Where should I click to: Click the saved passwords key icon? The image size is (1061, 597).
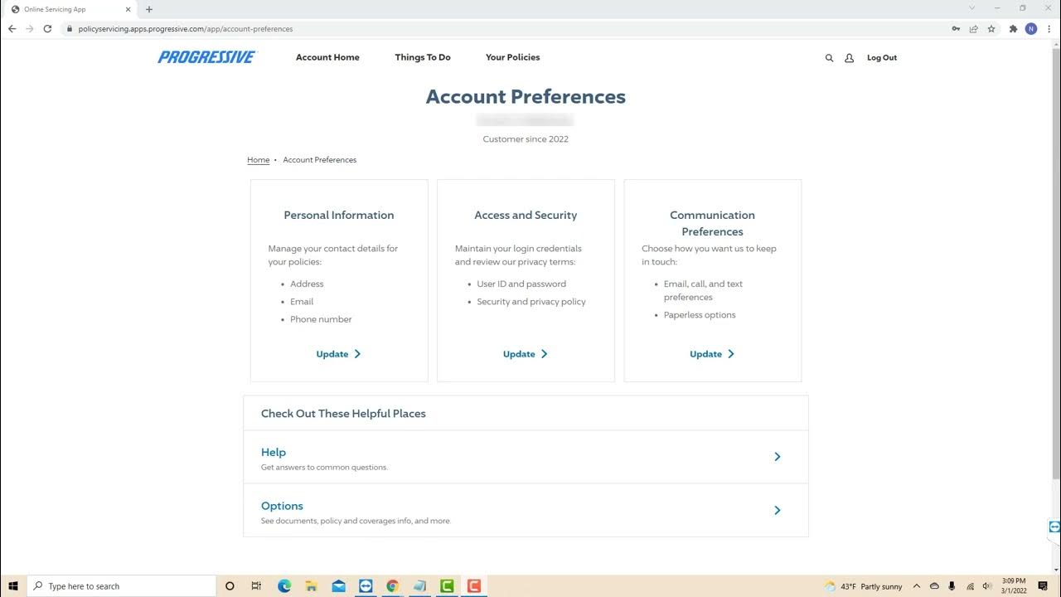pyautogui.click(x=956, y=28)
